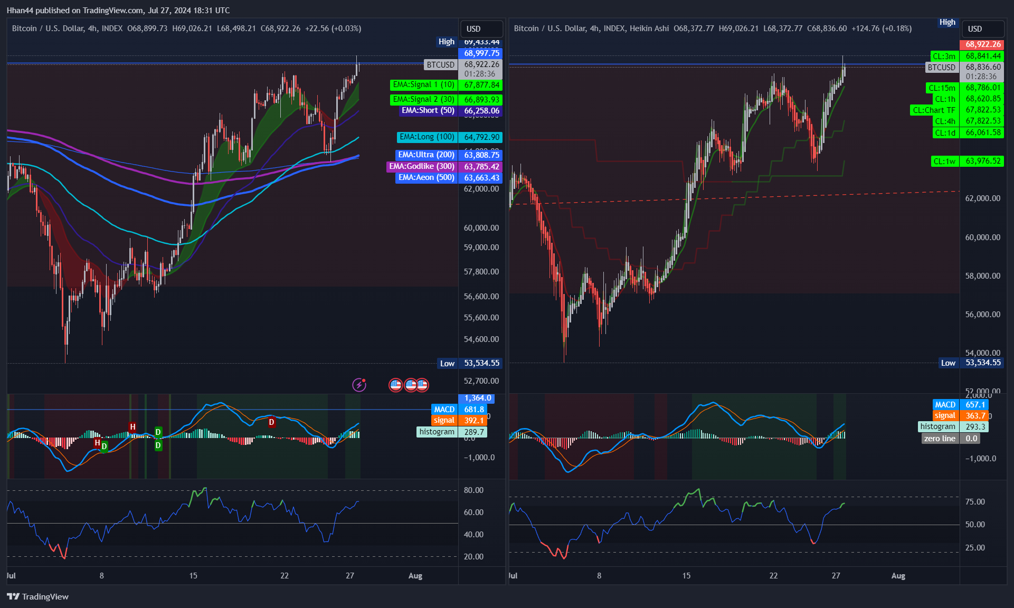The height and width of the screenshot is (608, 1014).
Task: Open USD currency selector on the candlestick chart
Action: point(481,28)
